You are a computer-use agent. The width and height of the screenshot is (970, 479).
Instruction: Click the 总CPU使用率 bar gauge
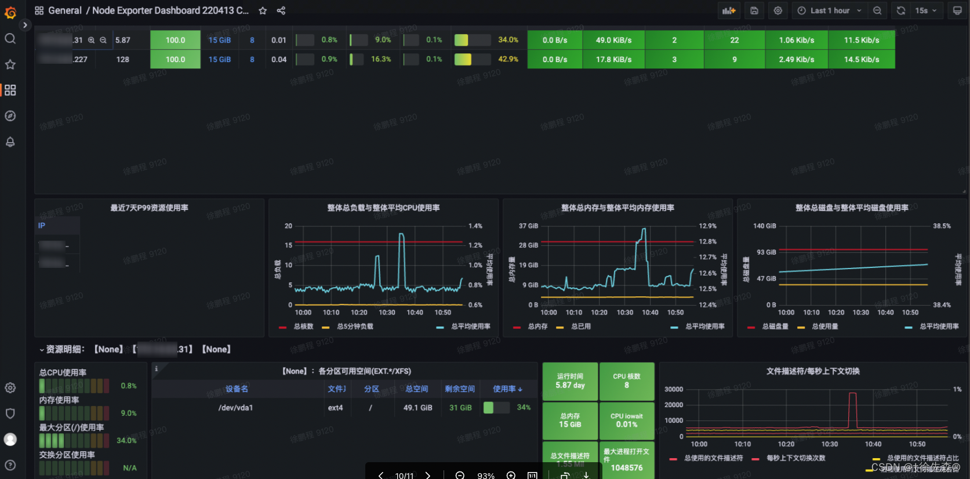coord(74,386)
